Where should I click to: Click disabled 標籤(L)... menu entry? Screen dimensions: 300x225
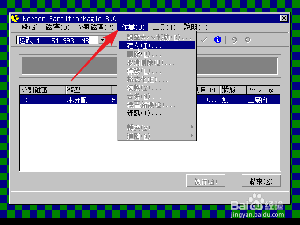pos(157,71)
